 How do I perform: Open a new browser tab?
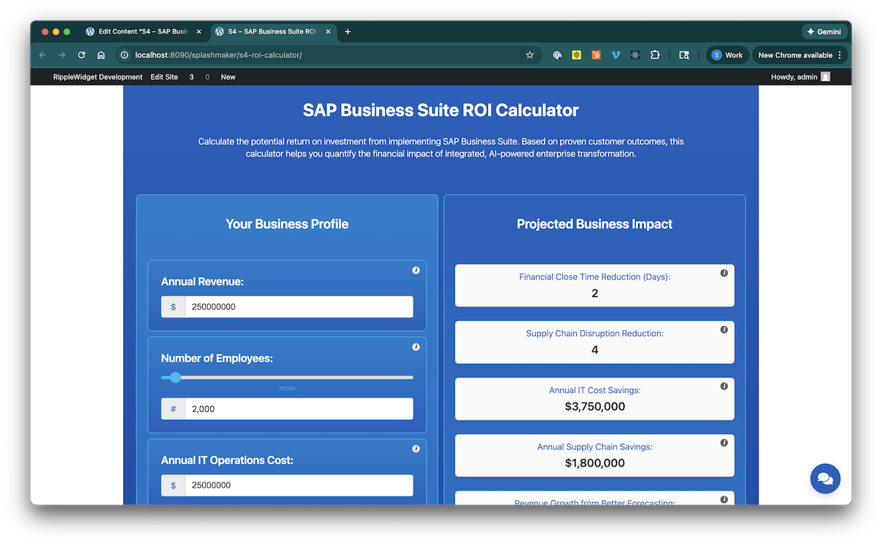(x=348, y=32)
